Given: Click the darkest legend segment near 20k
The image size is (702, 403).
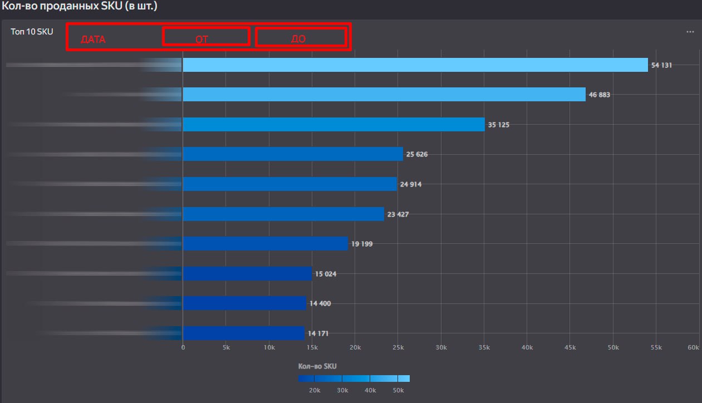Looking at the screenshot, I should tap(306, 379).
